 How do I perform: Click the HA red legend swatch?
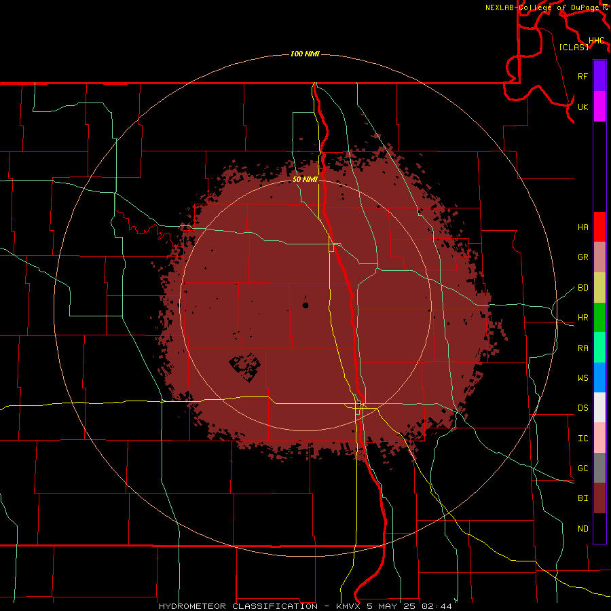599,227
